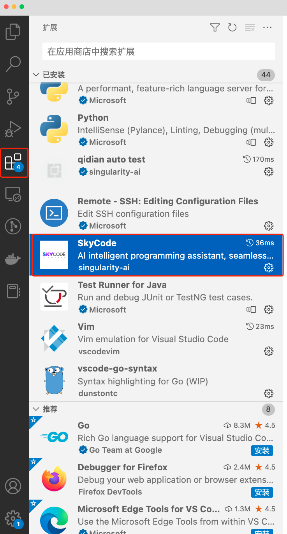The image size is (287, 534).
Task: Open the Accounts icon
Action: coord(13,486)
